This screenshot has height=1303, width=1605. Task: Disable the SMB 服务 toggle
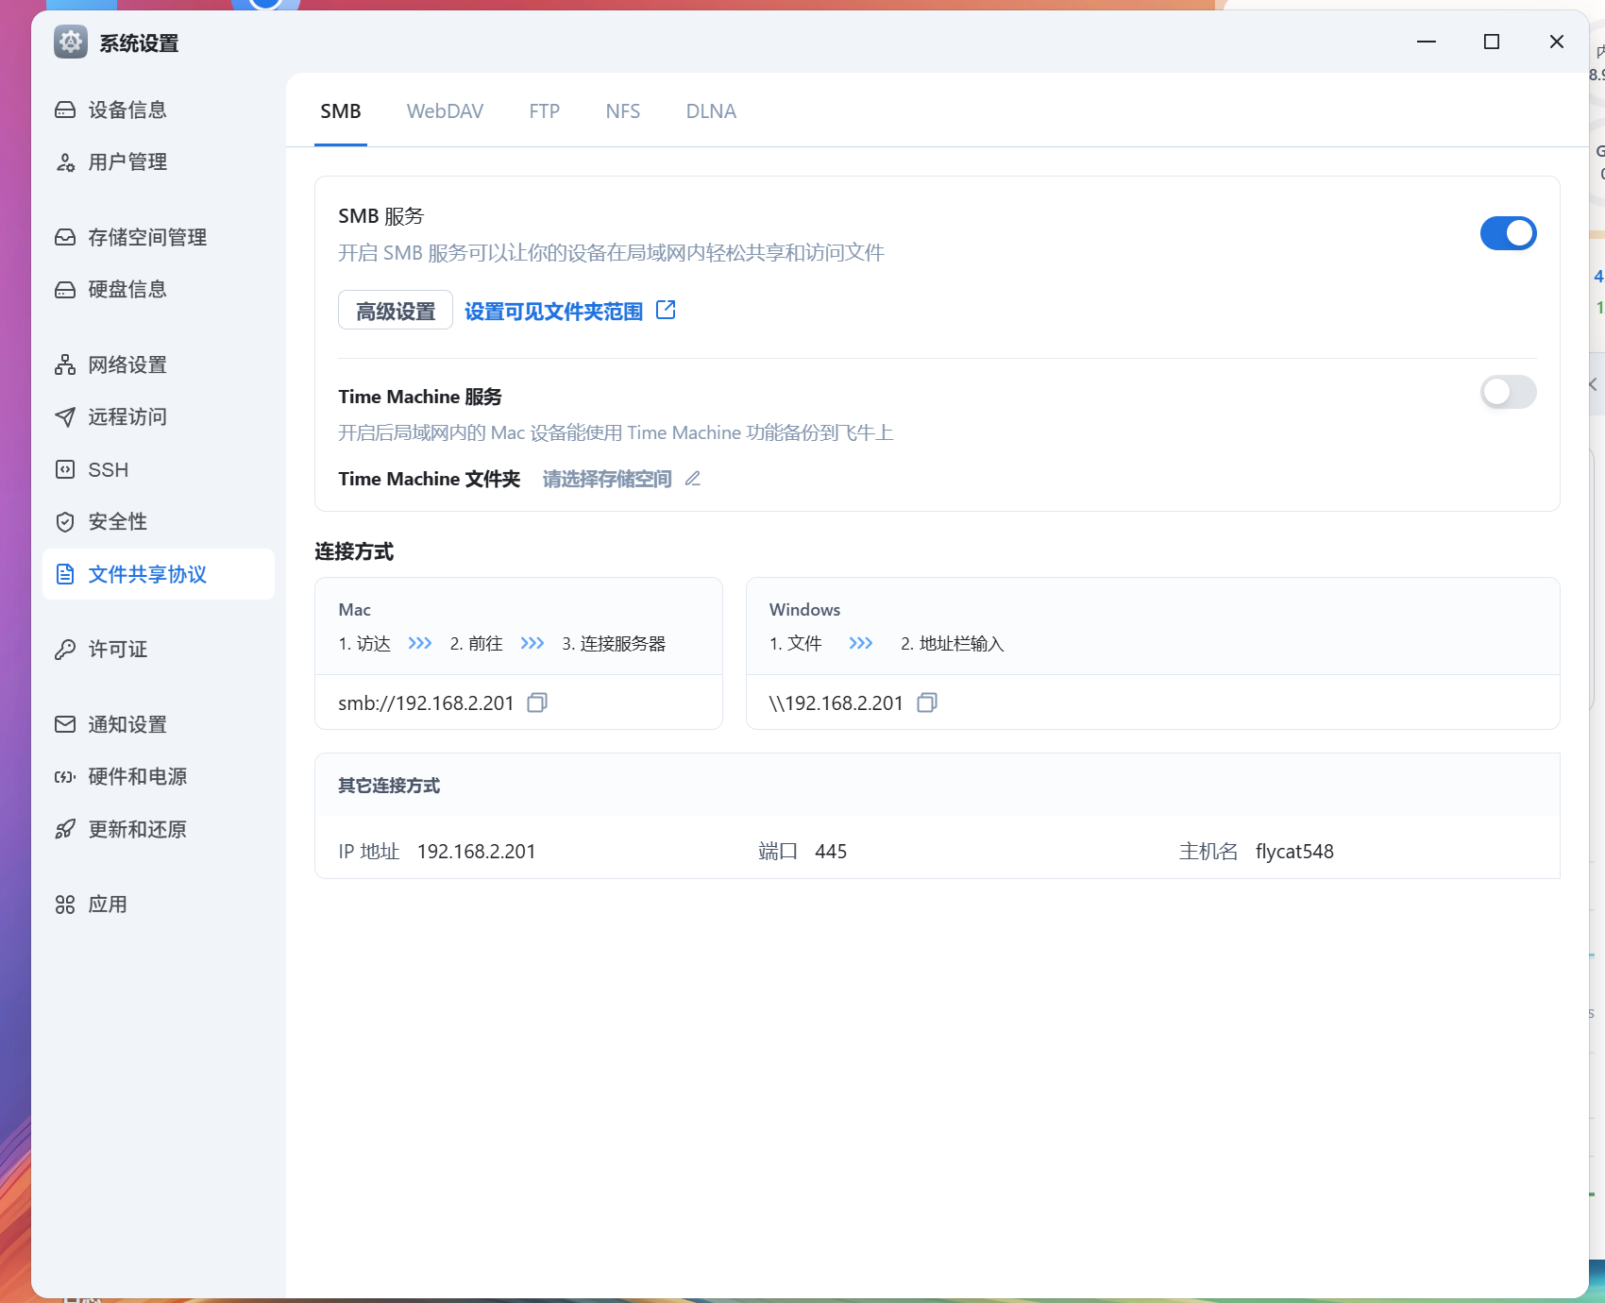pyautogui.click(x=1508, y=233)
